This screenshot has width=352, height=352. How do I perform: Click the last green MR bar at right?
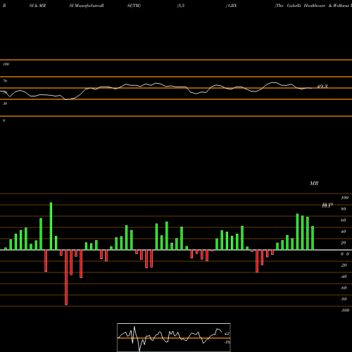pos(313,238)
